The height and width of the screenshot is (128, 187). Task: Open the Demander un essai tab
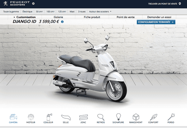[159, 17]
